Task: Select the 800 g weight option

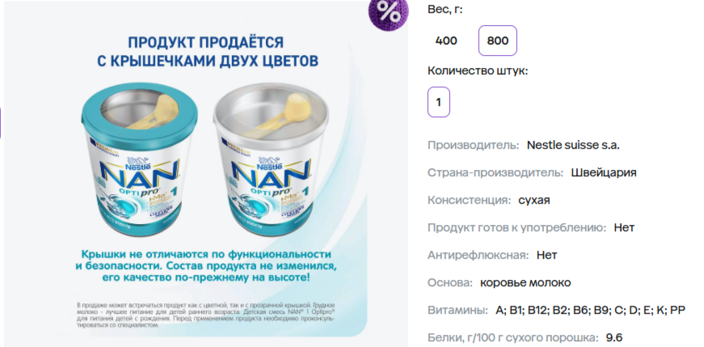Action: pos(497,41)
